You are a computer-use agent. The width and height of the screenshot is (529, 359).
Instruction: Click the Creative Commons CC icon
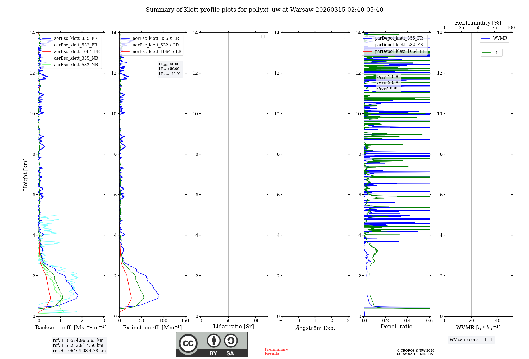[x=188, y=343]
